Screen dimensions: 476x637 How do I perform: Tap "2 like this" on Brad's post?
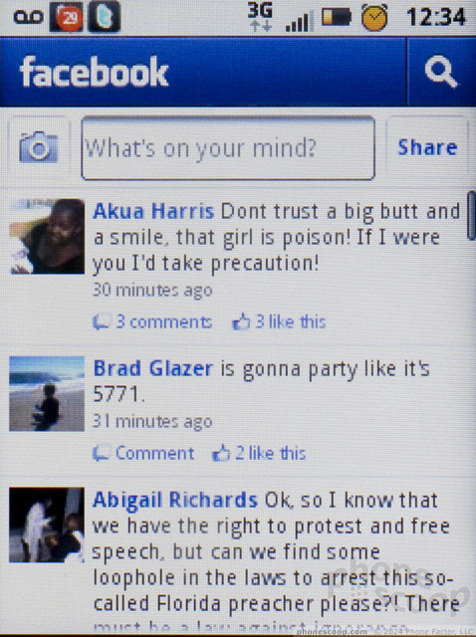(x=259, y=454)
